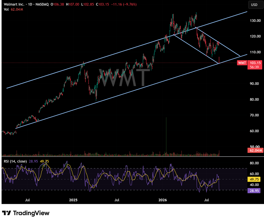Click the 56:39 countdown timer

click(x=254, y=67)
